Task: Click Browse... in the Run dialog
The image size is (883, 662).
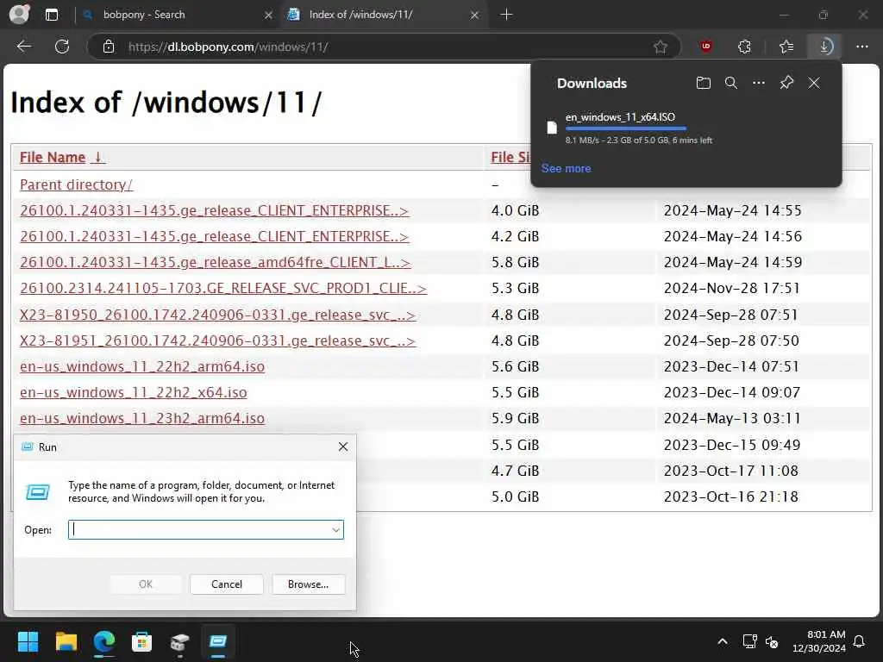Action: point(308,584)
